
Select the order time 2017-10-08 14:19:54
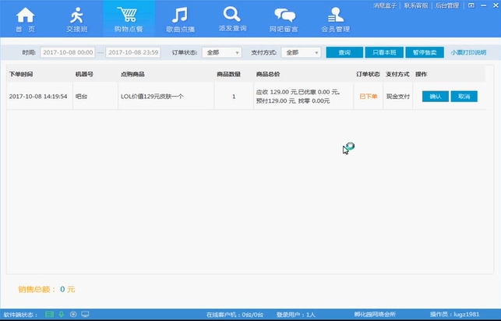point(38,97)
